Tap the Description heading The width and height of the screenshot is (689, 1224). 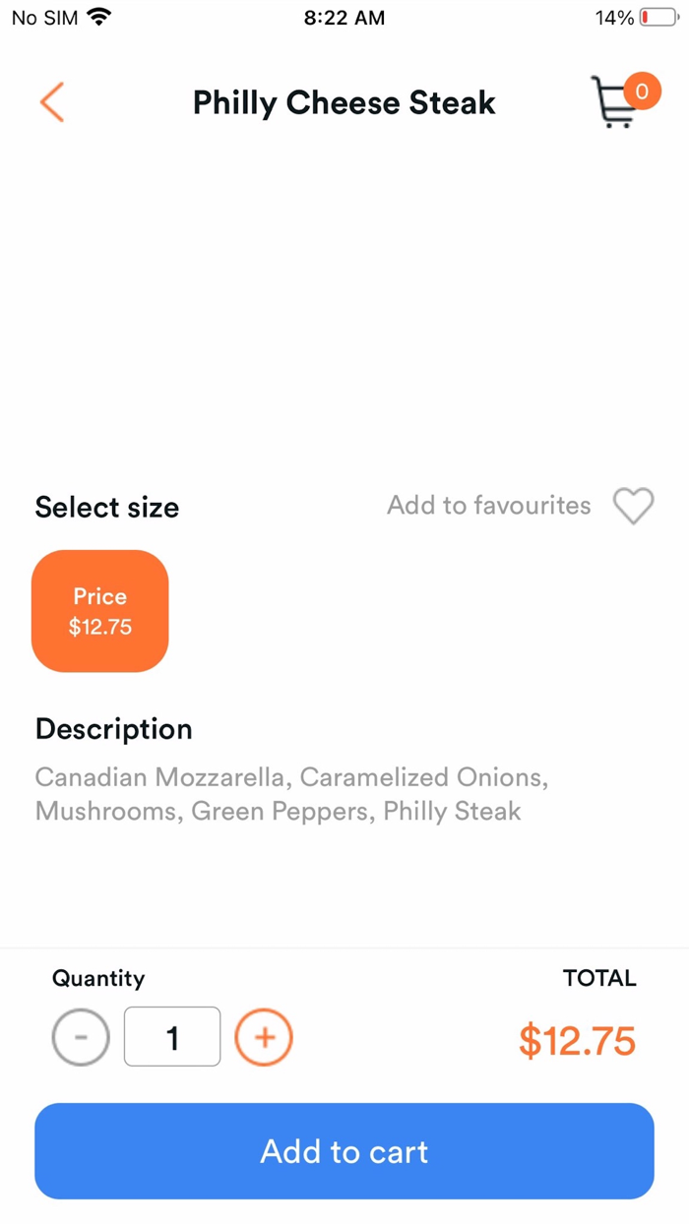(114, 729)
